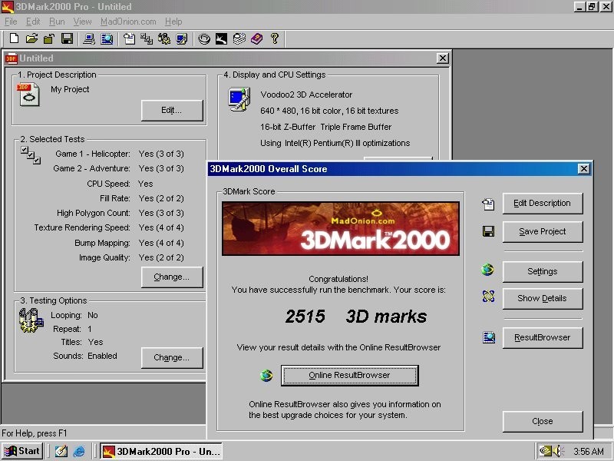This screenshot has width=614, height=461.
Task: Click the globe icon beside Online ResultBrowser button
Action: click(266, 375)
